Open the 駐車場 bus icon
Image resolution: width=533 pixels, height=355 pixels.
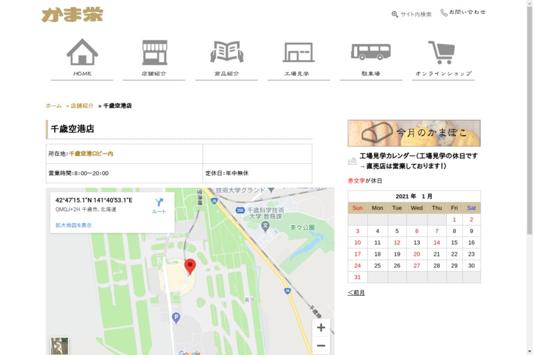[x=370, y=52]
